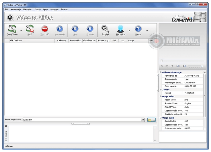
Task: Take a snapshot with the camera icon
Action: pyautogui.click(x=178, y=66)
